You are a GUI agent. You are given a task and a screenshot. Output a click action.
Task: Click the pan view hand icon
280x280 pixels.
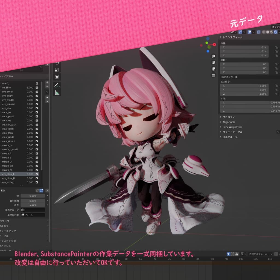point(213,63)
